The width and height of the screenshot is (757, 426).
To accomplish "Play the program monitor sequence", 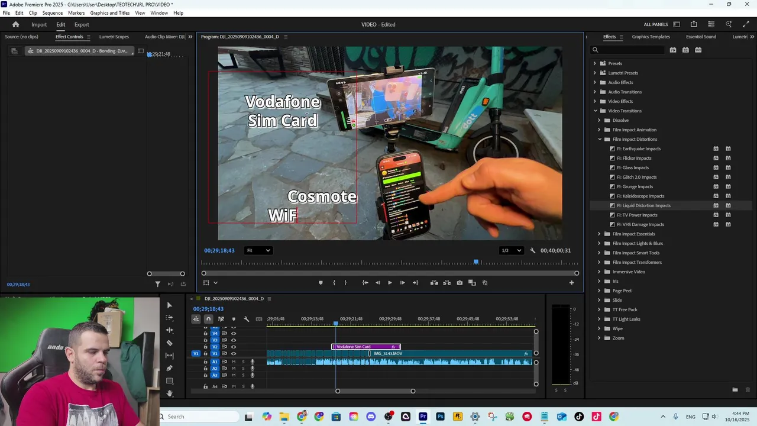I will click(390, 283).
